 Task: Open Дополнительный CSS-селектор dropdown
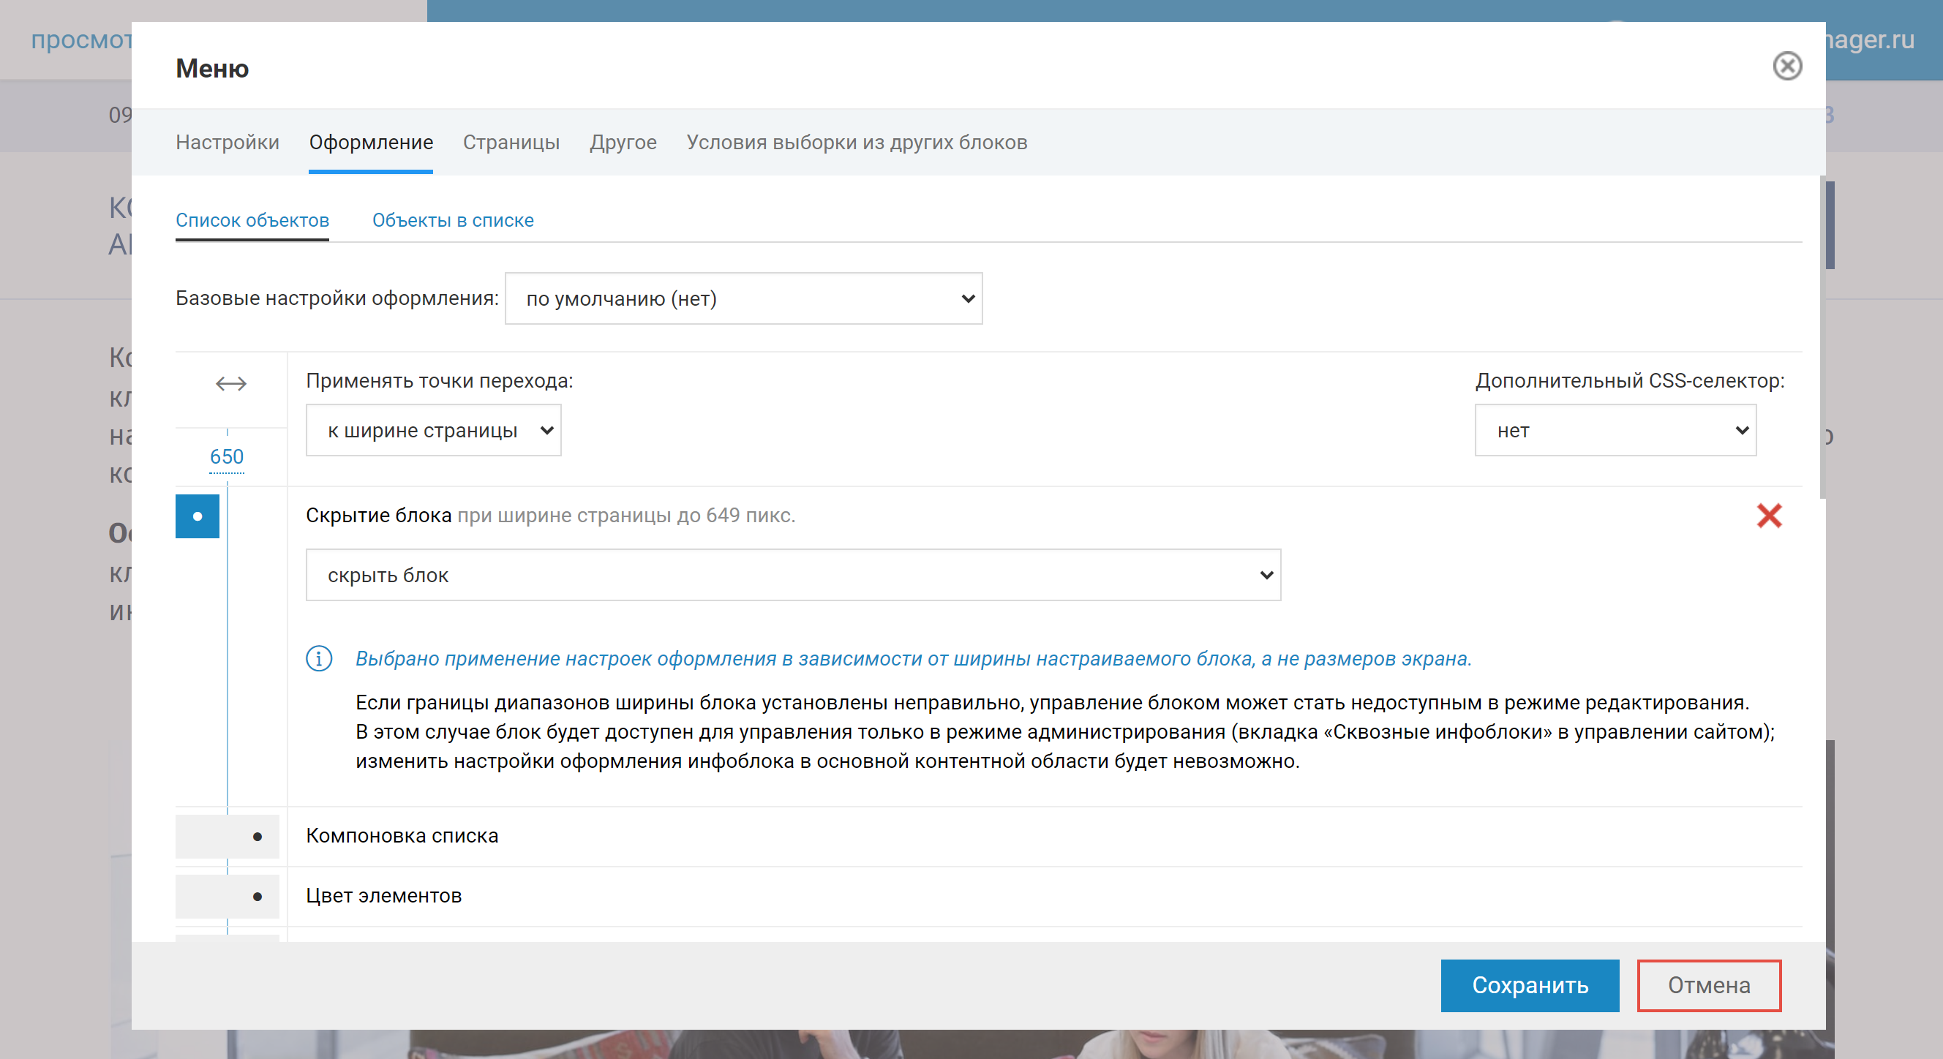pos(1615,431)
